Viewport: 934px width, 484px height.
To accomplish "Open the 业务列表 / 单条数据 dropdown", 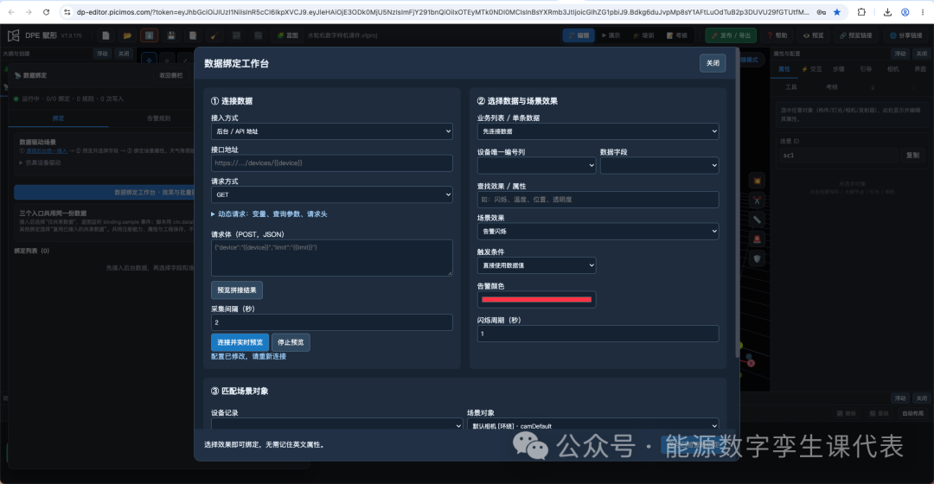I will [x=598, y=131].
